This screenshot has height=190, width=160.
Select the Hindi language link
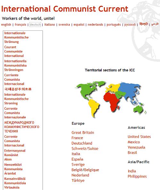pyautogui.click(x=144, y=24)
